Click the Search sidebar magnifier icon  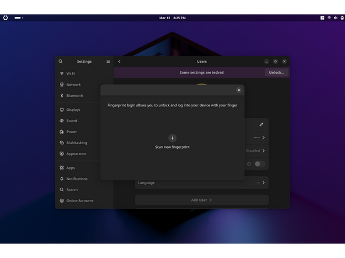coord(62,189)
